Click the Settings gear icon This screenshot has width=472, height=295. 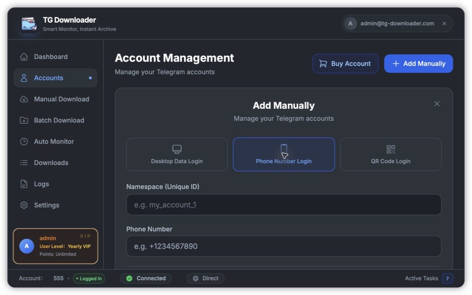click(x=24, y=205)
